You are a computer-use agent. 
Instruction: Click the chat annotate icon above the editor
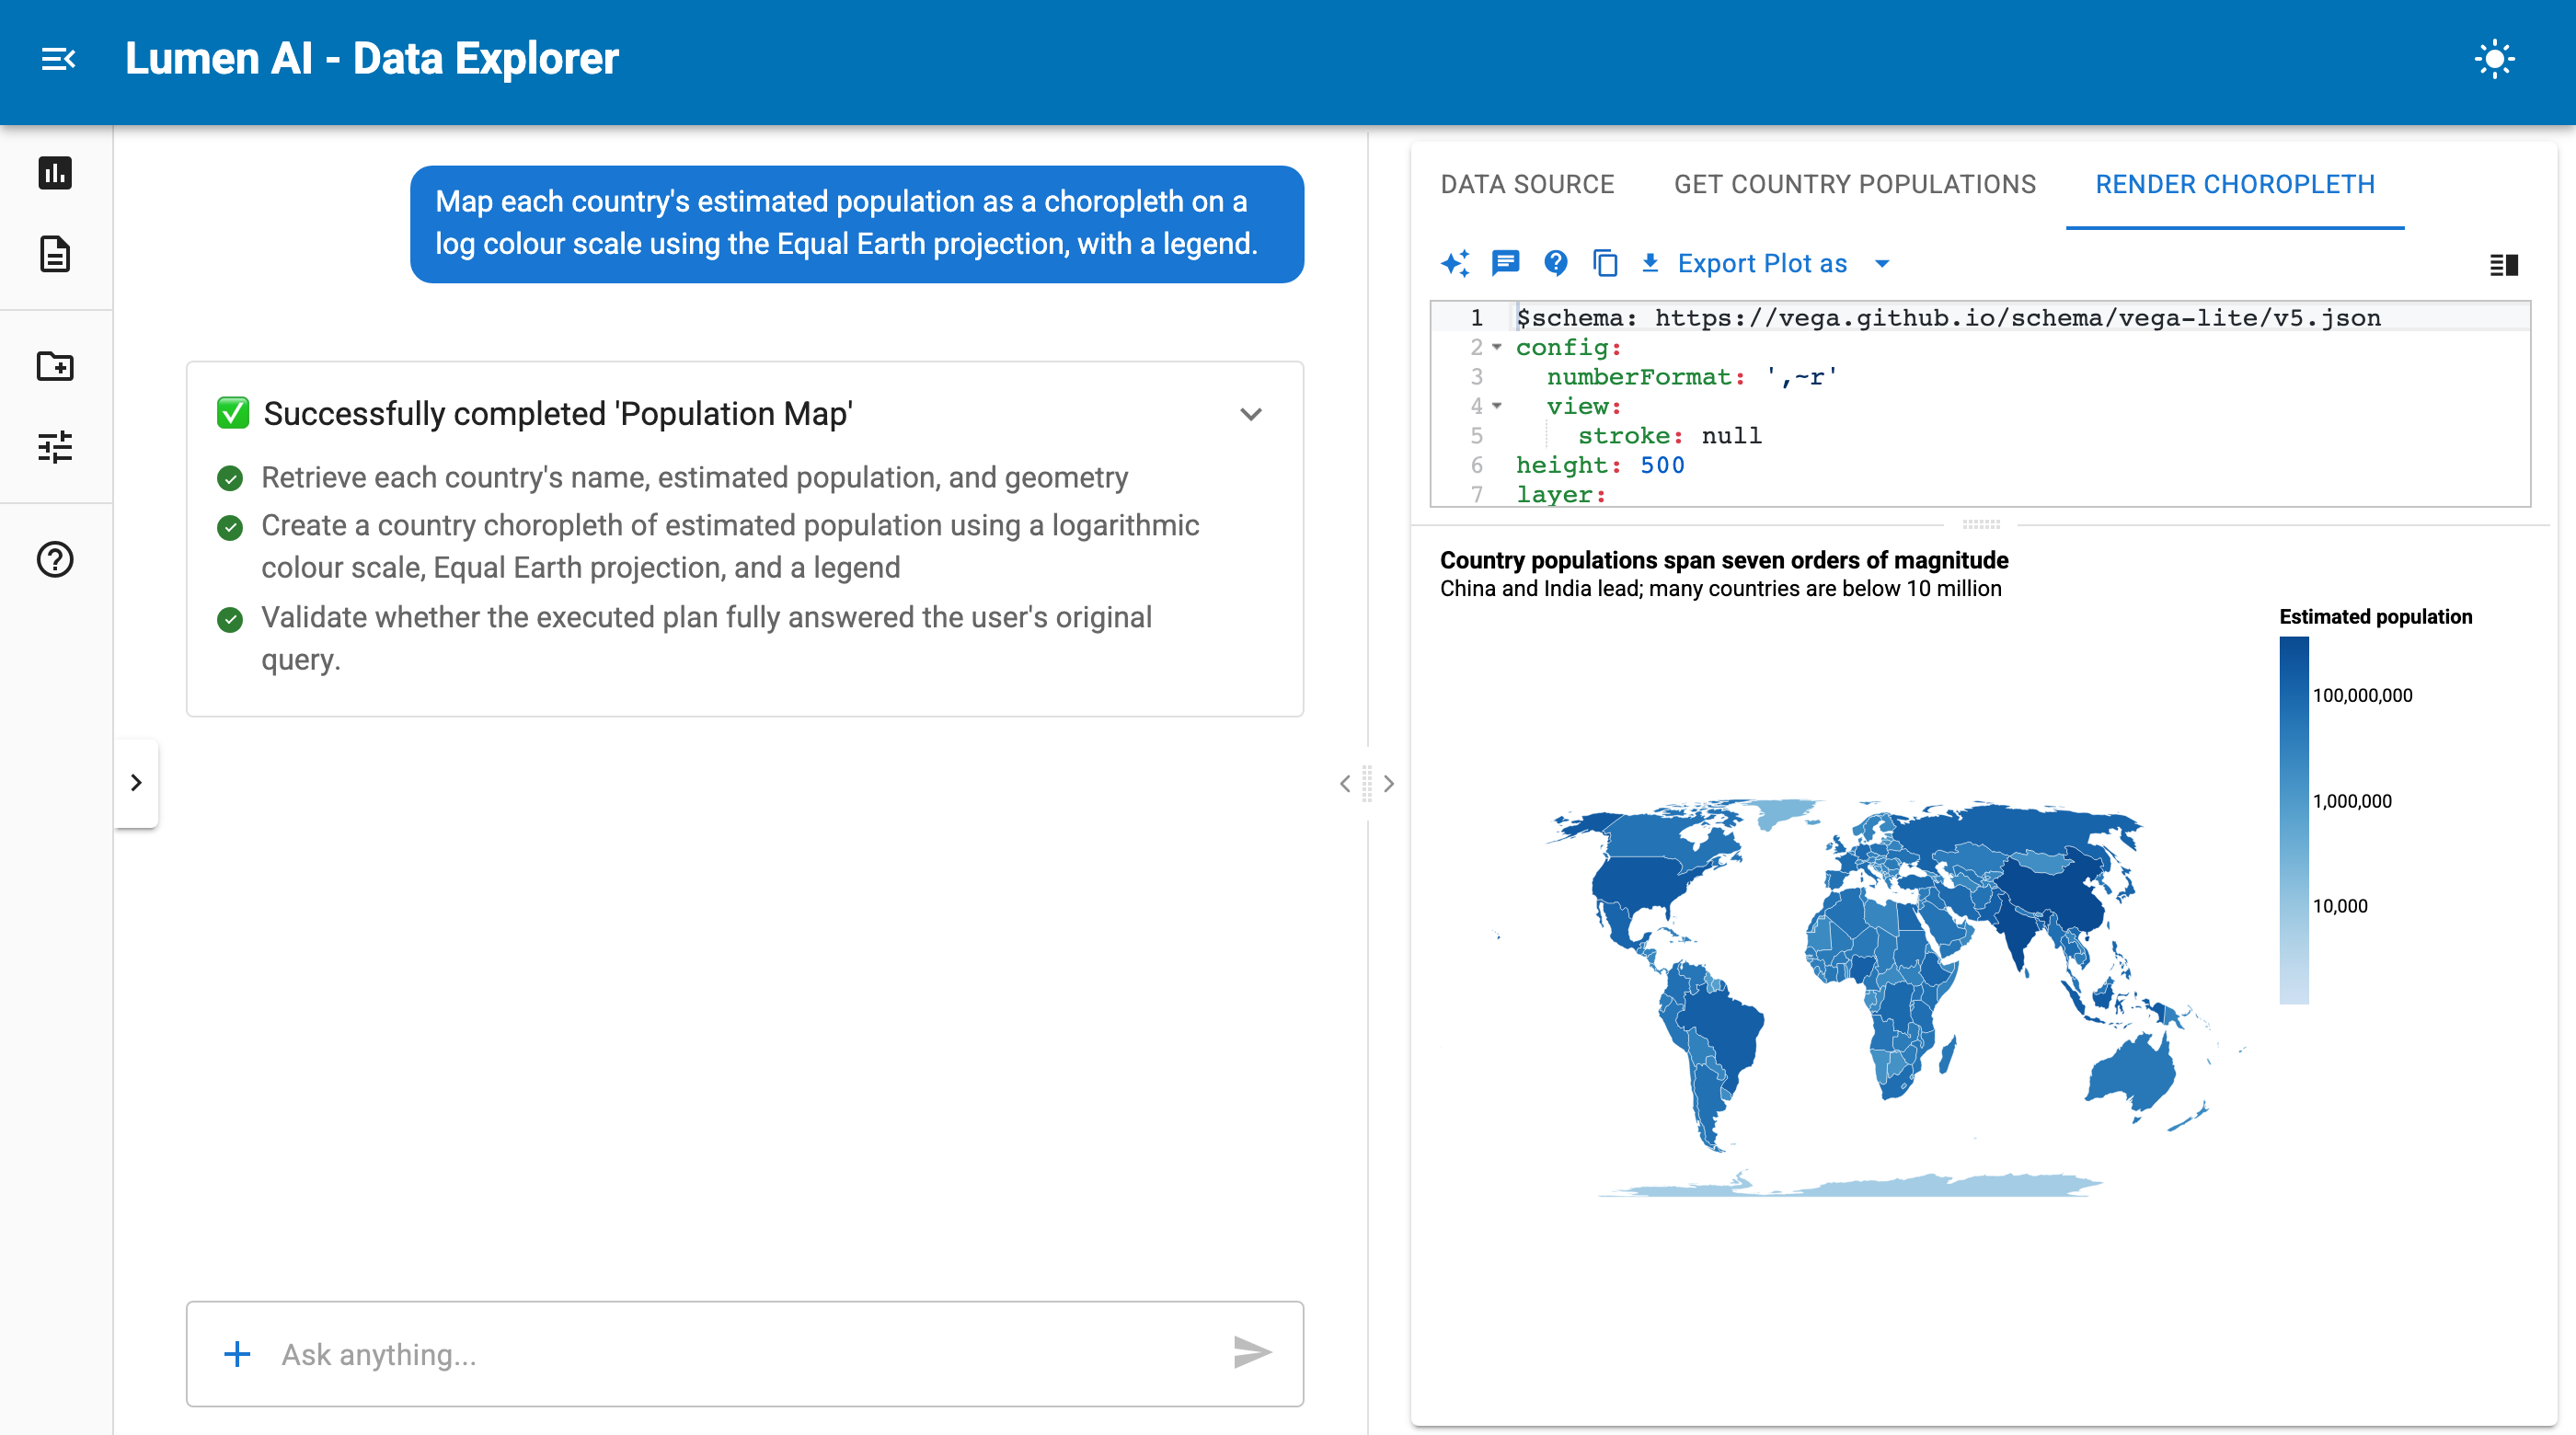coord(1506,263)
